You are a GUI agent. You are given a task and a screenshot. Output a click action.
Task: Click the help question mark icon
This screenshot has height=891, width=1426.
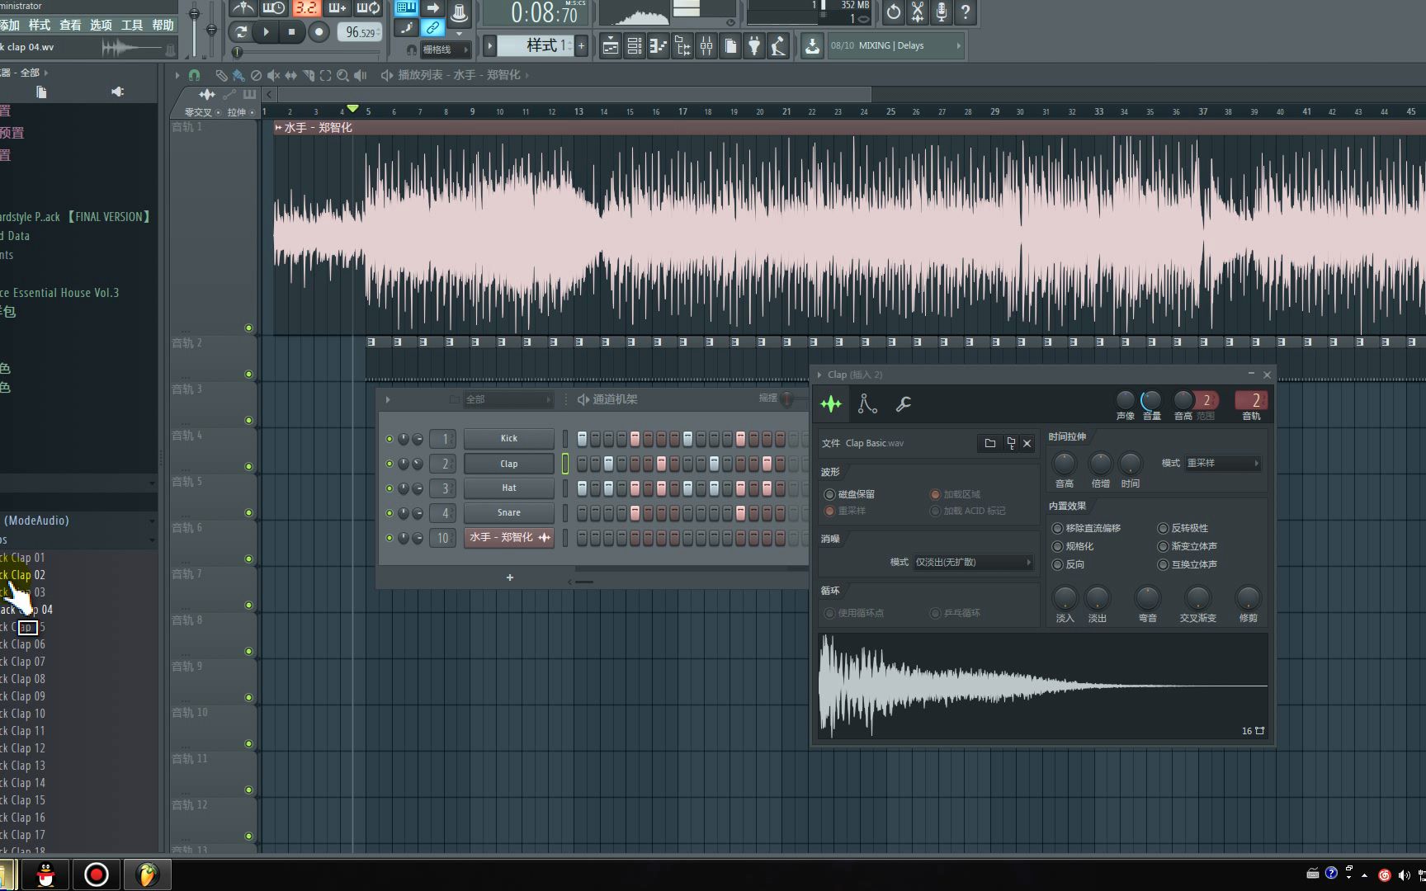click(x=965, y=12)
